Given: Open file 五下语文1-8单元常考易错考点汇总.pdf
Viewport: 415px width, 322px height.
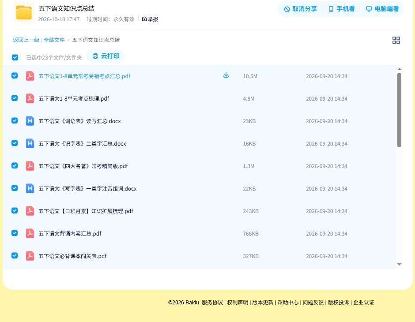Looking at the screenshot, I should pos(84,76).
